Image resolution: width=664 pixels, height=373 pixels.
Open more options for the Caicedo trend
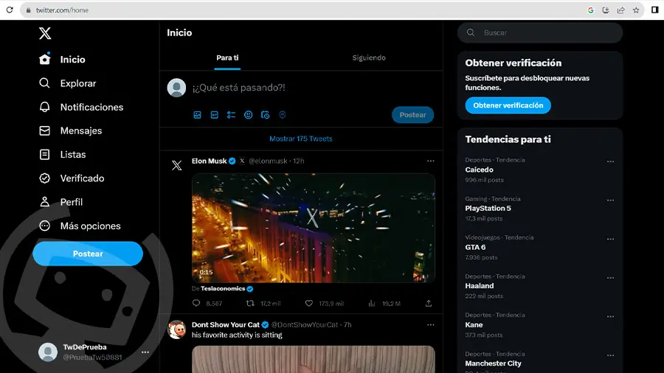pos(610,161)
